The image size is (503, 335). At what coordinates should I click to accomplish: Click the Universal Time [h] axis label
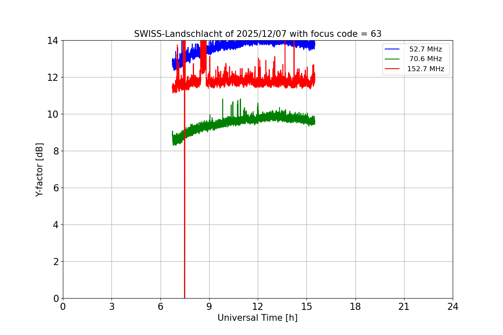[257, 318]
